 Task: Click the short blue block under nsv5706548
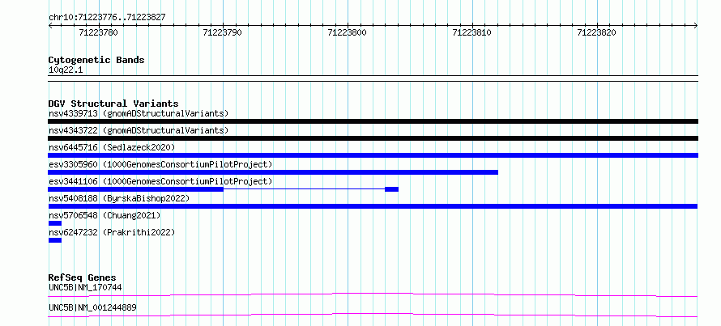coord(55,223)
